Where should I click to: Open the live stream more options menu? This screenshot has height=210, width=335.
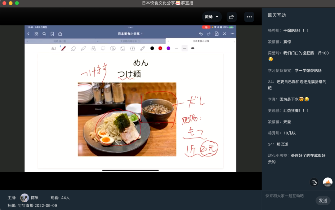point(249,17)
